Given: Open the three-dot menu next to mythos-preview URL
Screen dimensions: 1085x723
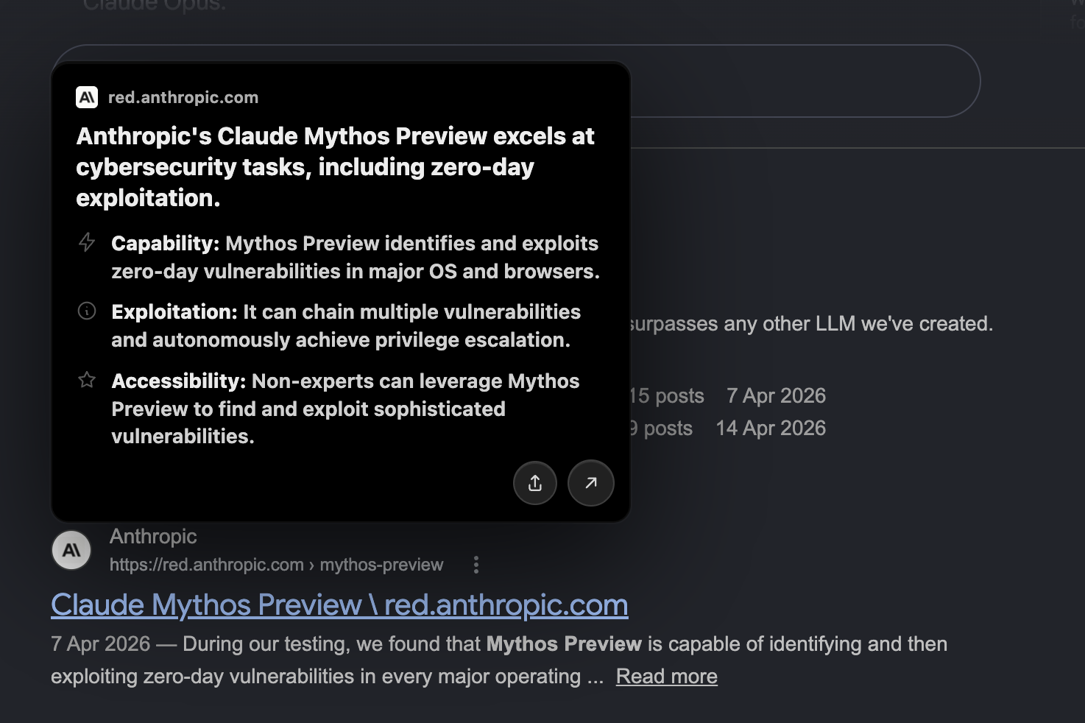Looking at the screenshot, I should [476, 565].
